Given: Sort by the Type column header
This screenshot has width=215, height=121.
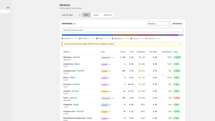Looking at the screenshot, I should tap(103, 52).
